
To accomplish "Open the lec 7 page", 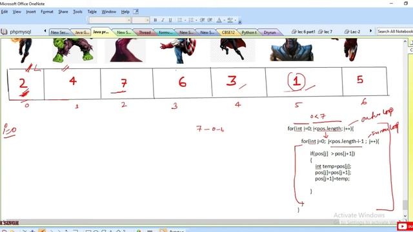I will coord(325,32).
